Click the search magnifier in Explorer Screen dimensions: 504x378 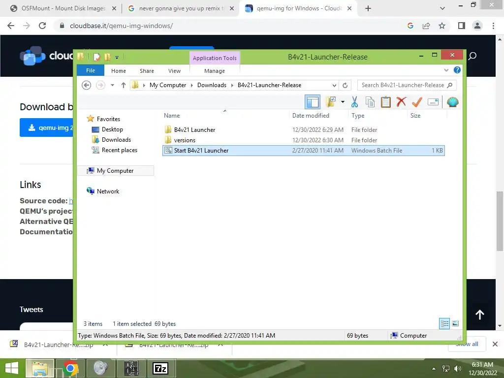point(450,85)
